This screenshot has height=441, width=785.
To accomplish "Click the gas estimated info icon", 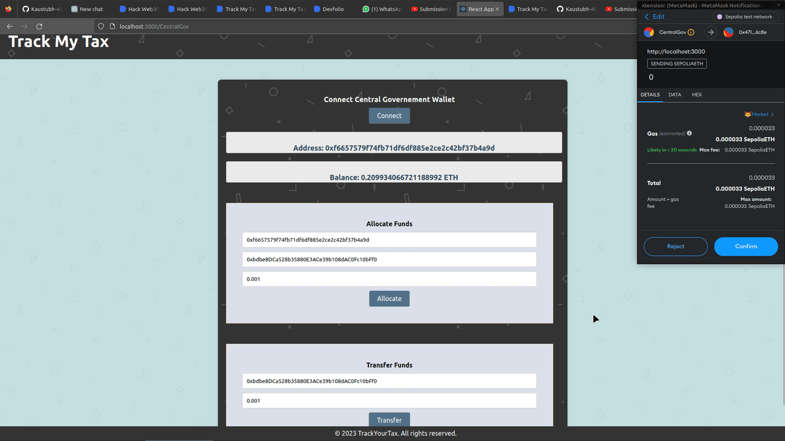I will pos(690,133).
